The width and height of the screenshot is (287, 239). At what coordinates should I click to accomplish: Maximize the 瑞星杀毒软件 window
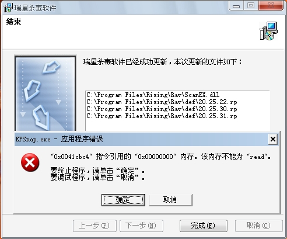pyautogui.click(x=251, y=6)
